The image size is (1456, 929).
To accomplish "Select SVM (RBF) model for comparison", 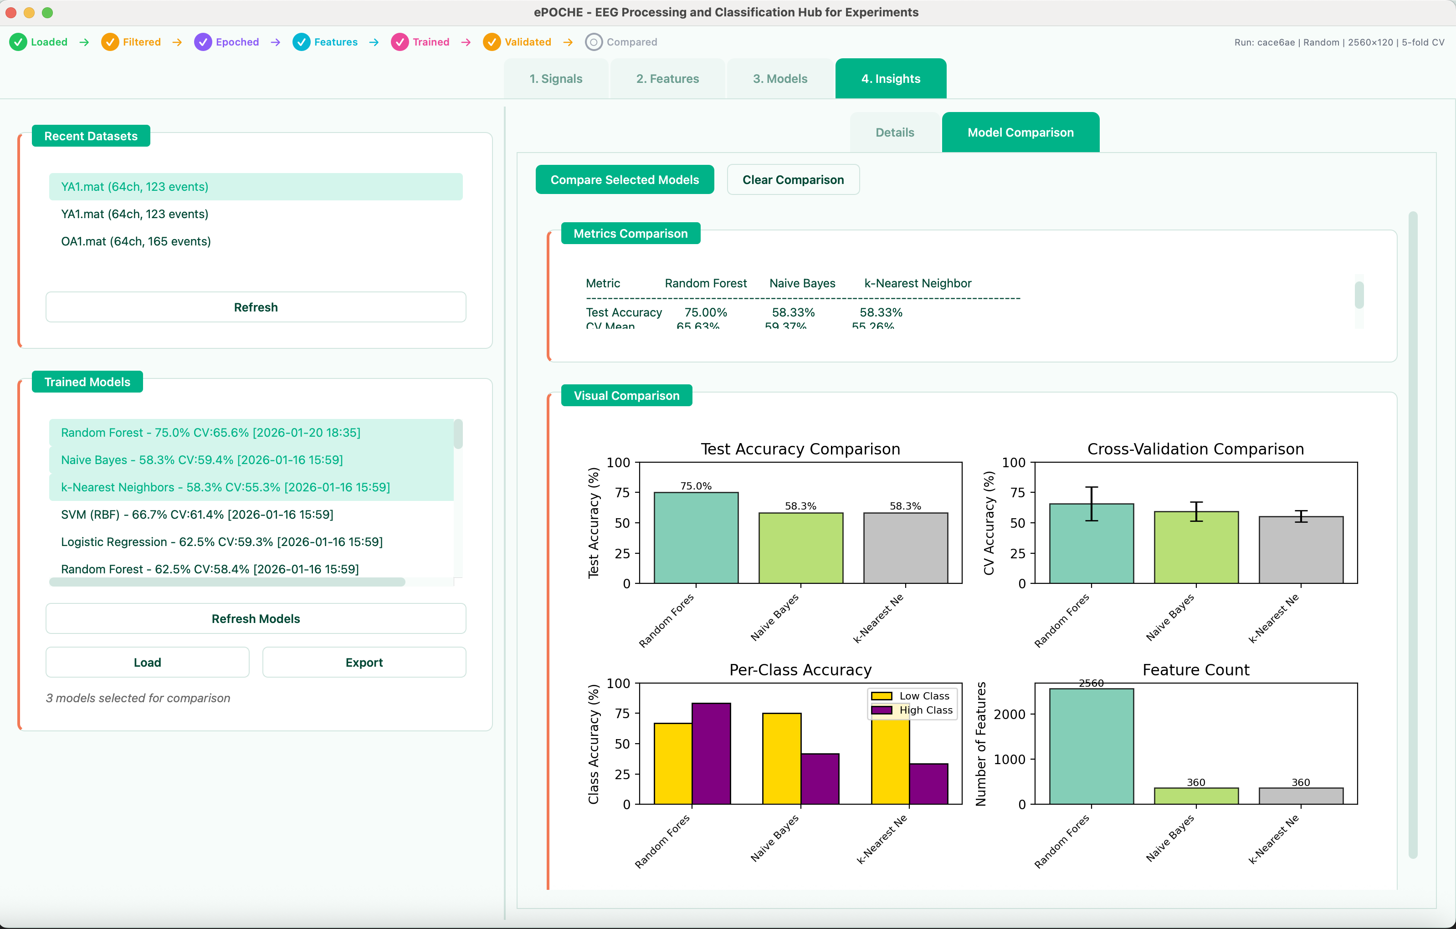I will (x=197, y=514).
